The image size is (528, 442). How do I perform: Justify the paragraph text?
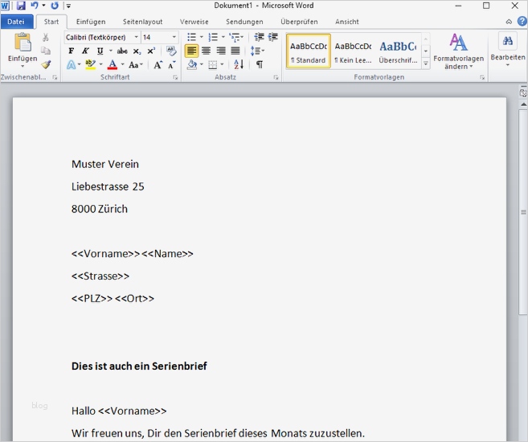235,51
